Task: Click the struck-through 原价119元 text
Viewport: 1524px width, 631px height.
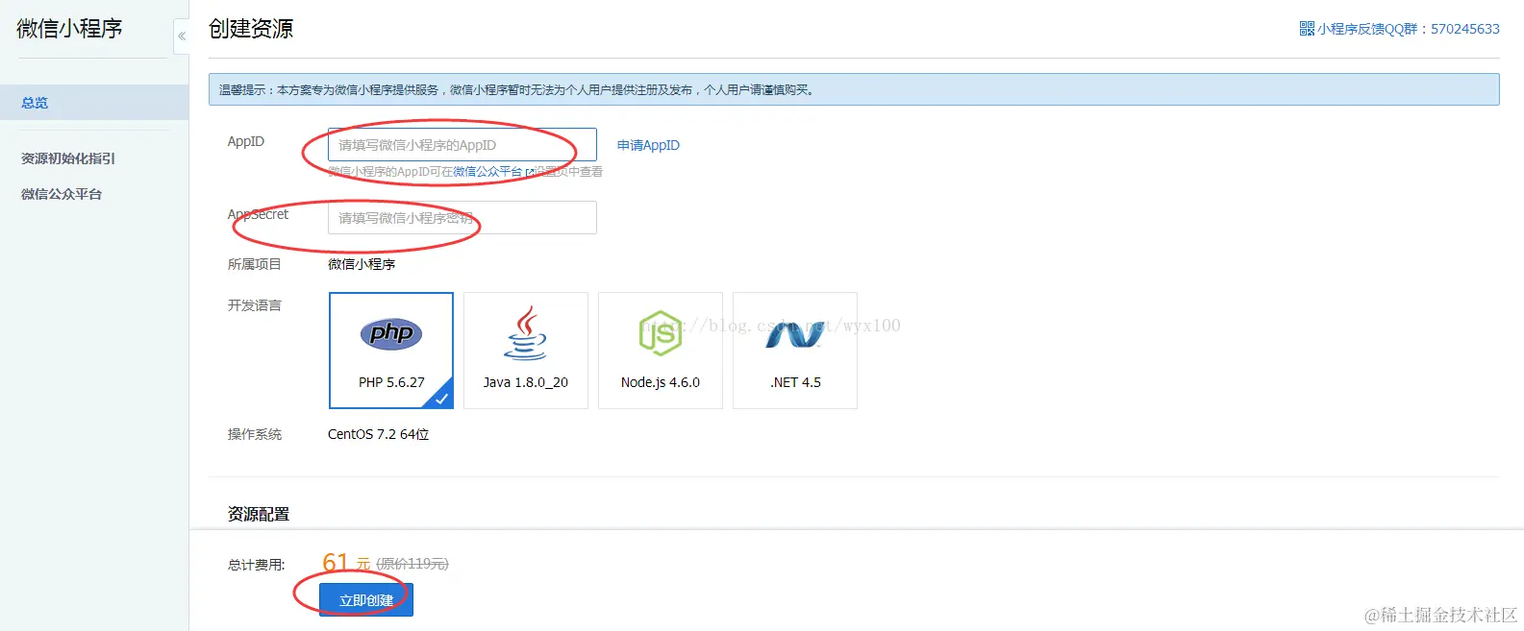Action: (412, 564)
